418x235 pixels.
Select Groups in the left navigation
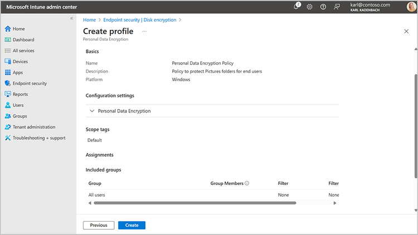[x=20, y=116]
